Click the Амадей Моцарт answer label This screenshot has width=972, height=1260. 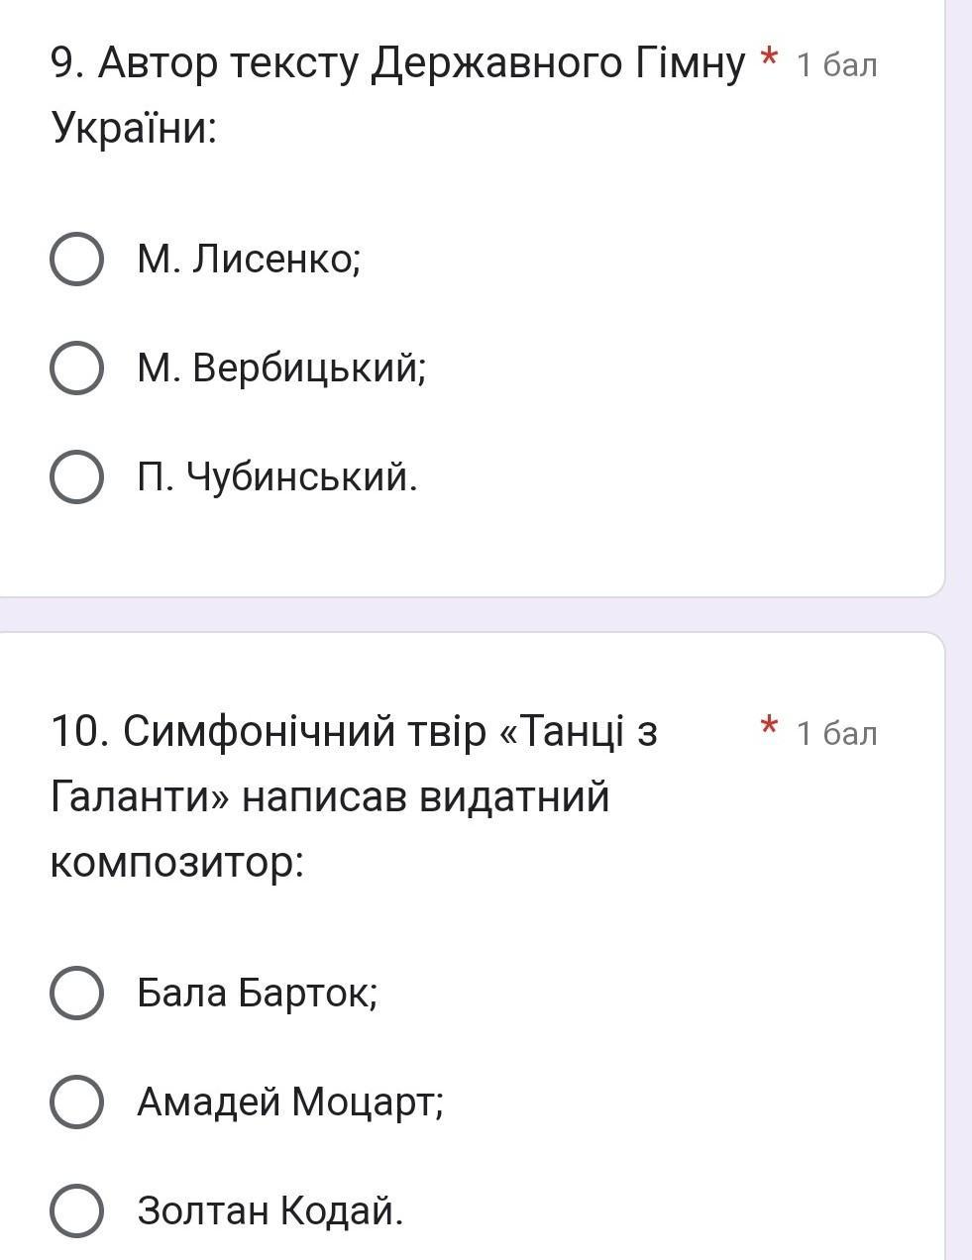(290, 1102)
